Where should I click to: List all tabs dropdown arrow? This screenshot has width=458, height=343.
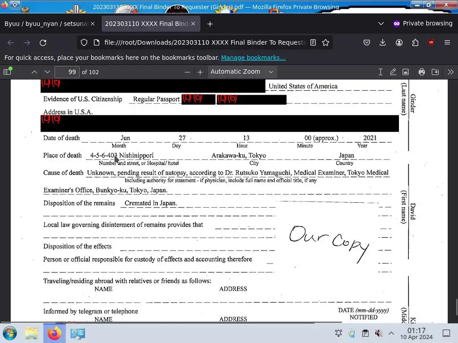(381, 24)
